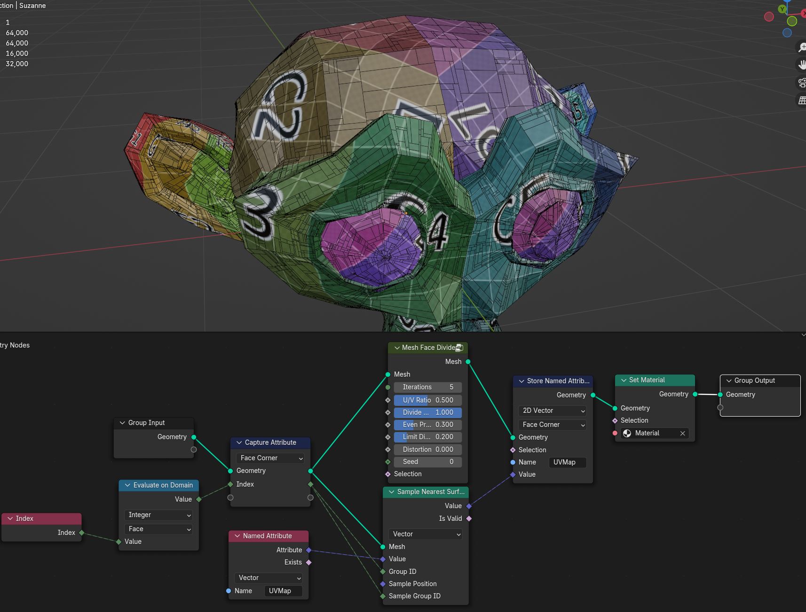Open the 2D Vector data type dropdown
The image size is (806, 612).
point(553,411)
